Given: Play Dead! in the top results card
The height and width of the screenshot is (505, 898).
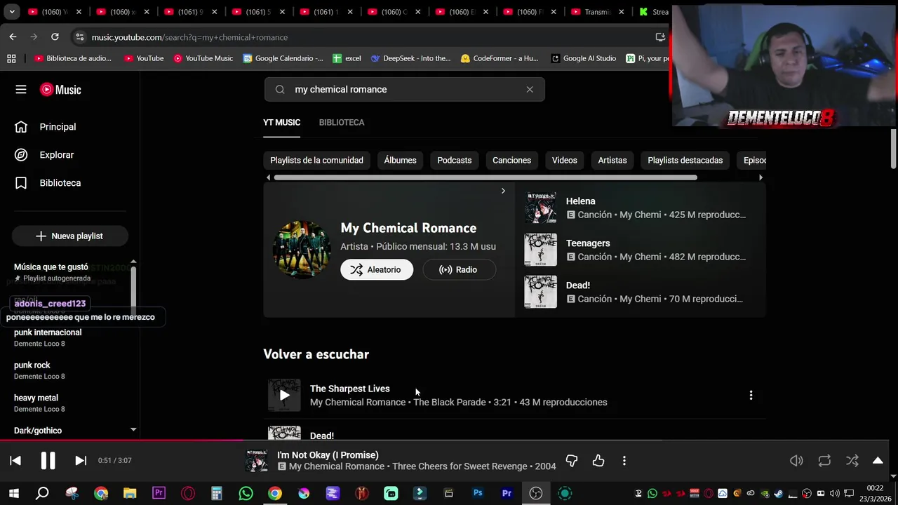Looking at the screenshot, I should tap(578, 285).
